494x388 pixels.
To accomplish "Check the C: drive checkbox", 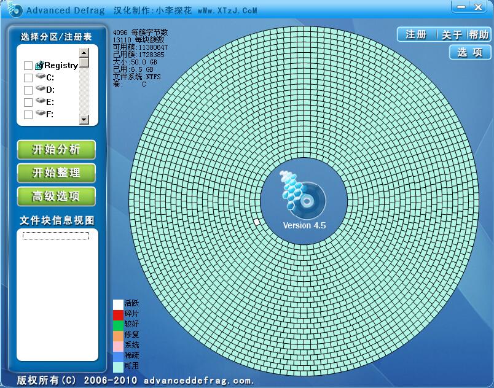I will click(x=28, y=79).
